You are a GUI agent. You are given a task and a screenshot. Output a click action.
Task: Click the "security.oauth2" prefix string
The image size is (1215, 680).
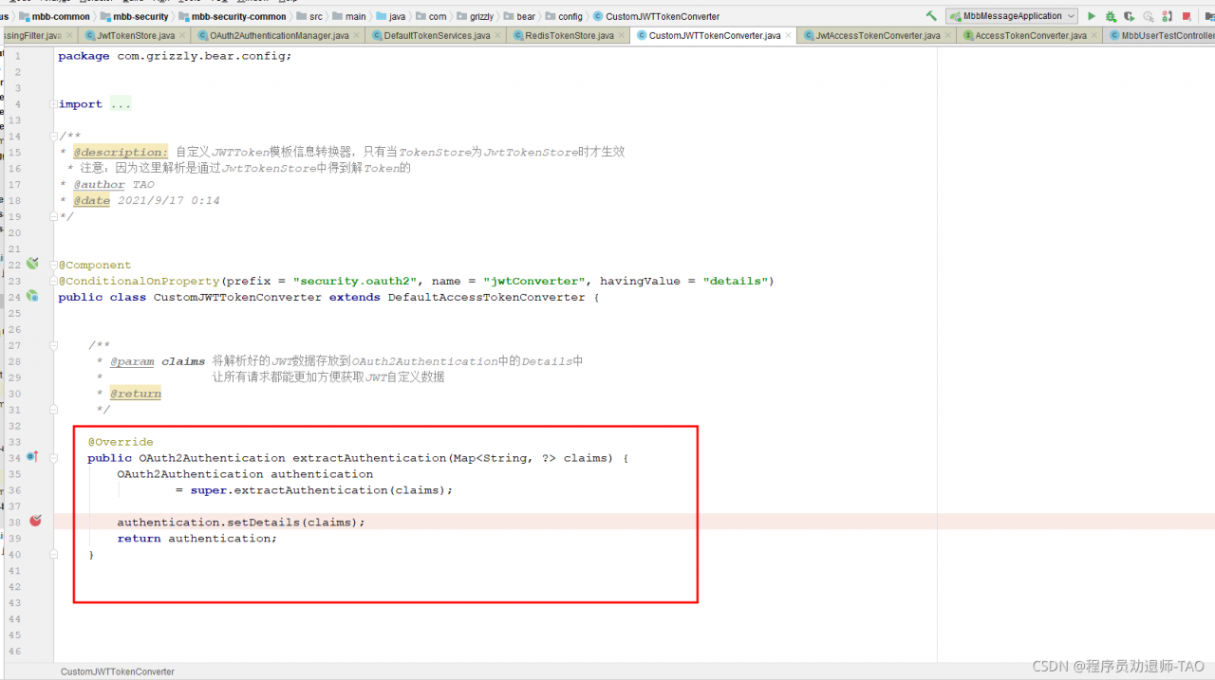[x=355, y=281]
